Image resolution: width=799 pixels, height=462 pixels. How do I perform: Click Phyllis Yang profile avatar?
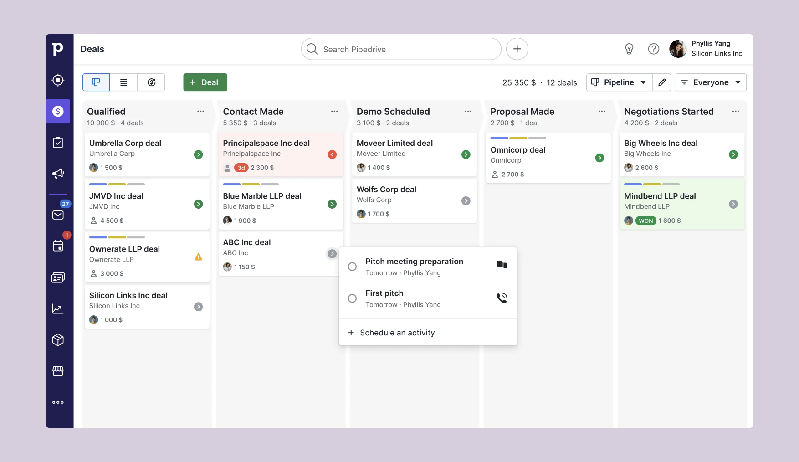click(678, 49)
